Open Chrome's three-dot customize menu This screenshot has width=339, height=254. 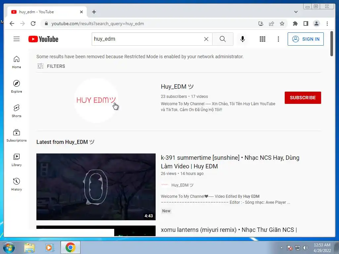[x=327, y=23]
